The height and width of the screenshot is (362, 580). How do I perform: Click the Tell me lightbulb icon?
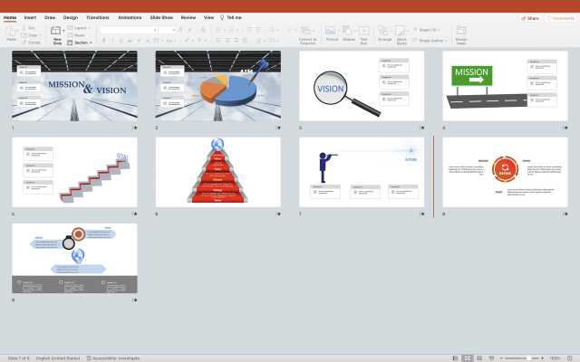221,17
